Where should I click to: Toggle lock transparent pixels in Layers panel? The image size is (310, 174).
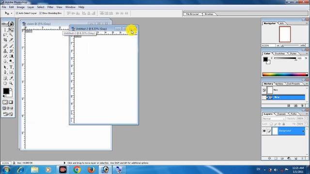coord(271,124)
